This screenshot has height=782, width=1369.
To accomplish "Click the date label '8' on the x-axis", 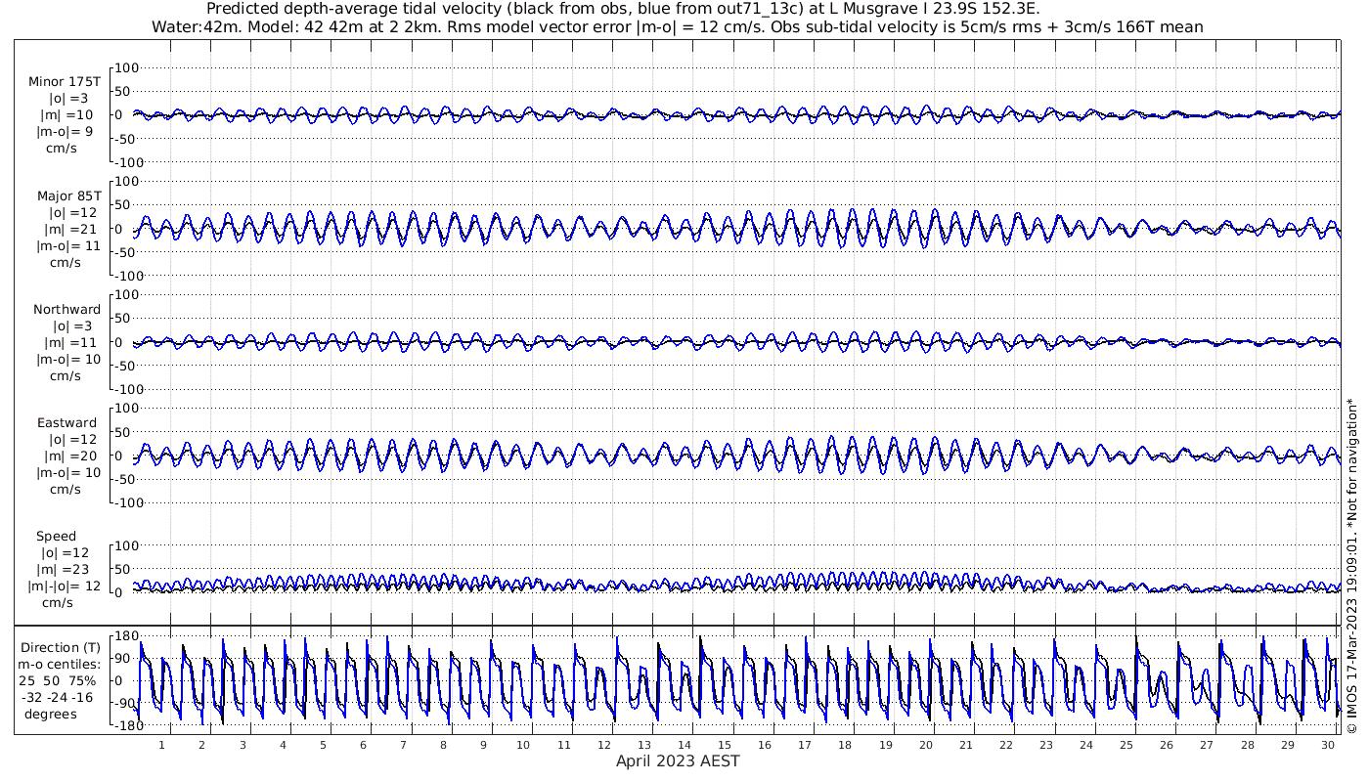I will (x=443, y=745).
